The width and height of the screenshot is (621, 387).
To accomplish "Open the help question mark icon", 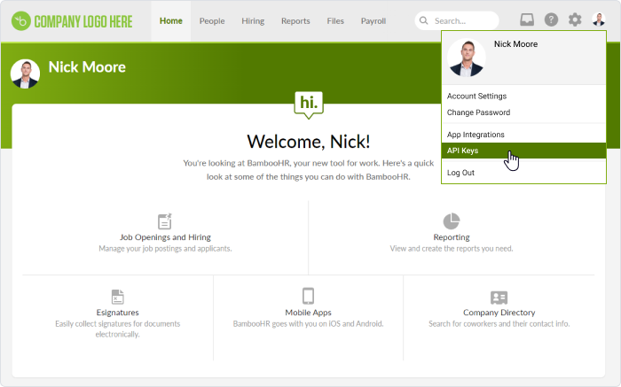I will 551,19.
